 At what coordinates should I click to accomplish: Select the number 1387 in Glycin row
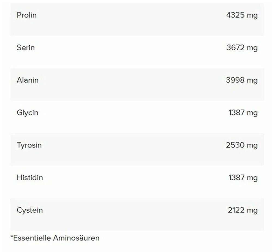[x=236, y=113]
